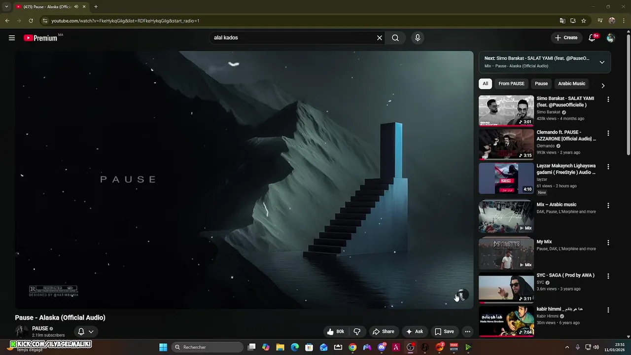The width and height of the screenshot is (631, 355).
Task: Open the Create button
Action: point(566,37)
